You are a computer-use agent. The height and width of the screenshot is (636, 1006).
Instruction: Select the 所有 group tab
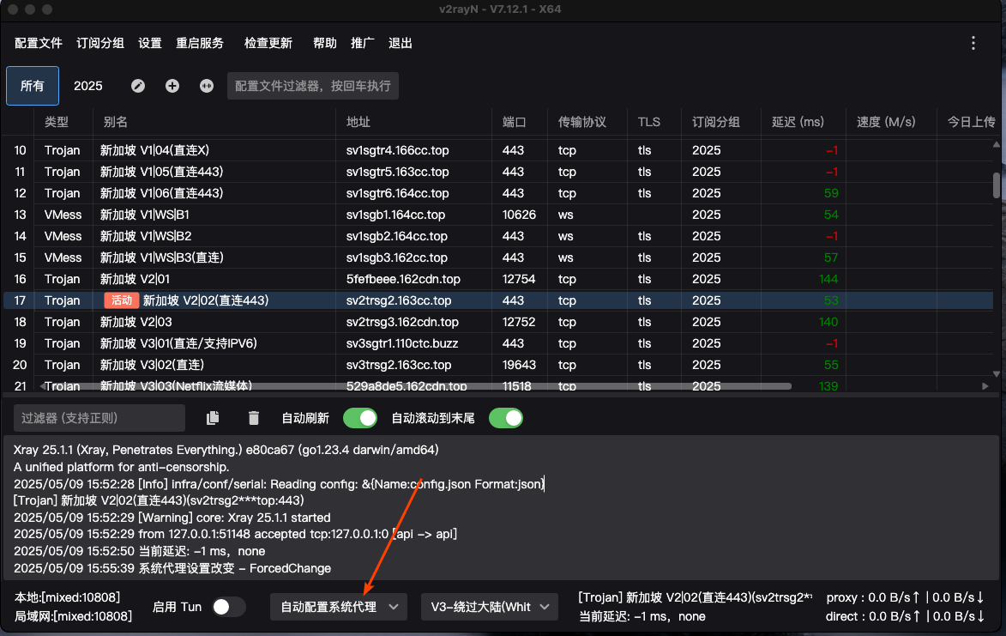click(33, 86)
